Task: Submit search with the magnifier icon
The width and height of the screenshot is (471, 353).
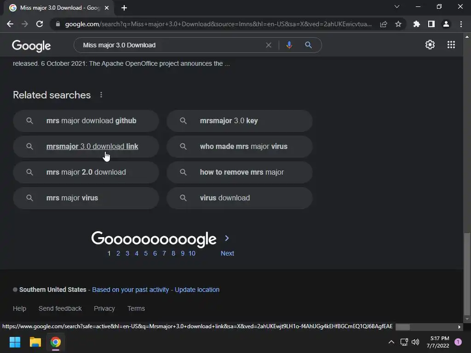Action: pyautogui.click(x=308, y=45)
